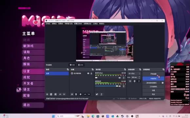
Task: Click desktop audio volume slider
Action: coord(107,86)
